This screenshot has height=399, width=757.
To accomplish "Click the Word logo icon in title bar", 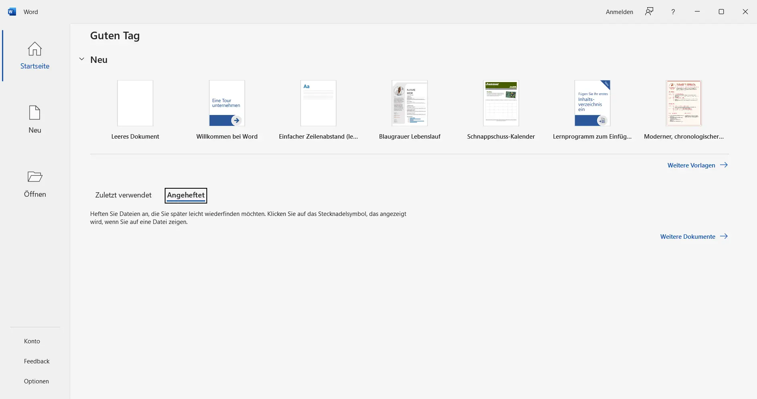I will click(12, 12).
